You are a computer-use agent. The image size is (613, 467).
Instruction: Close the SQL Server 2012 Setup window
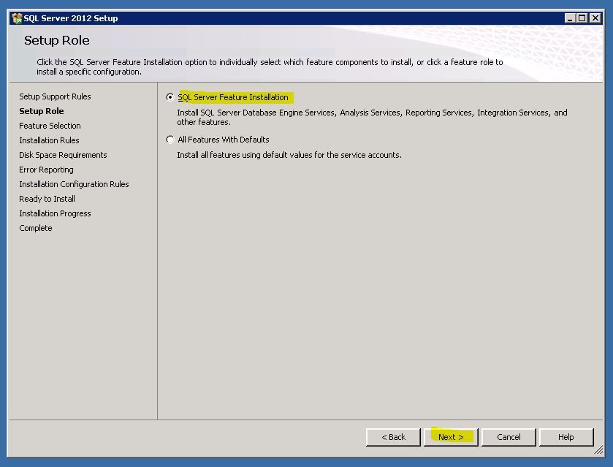tap(595, 18)
